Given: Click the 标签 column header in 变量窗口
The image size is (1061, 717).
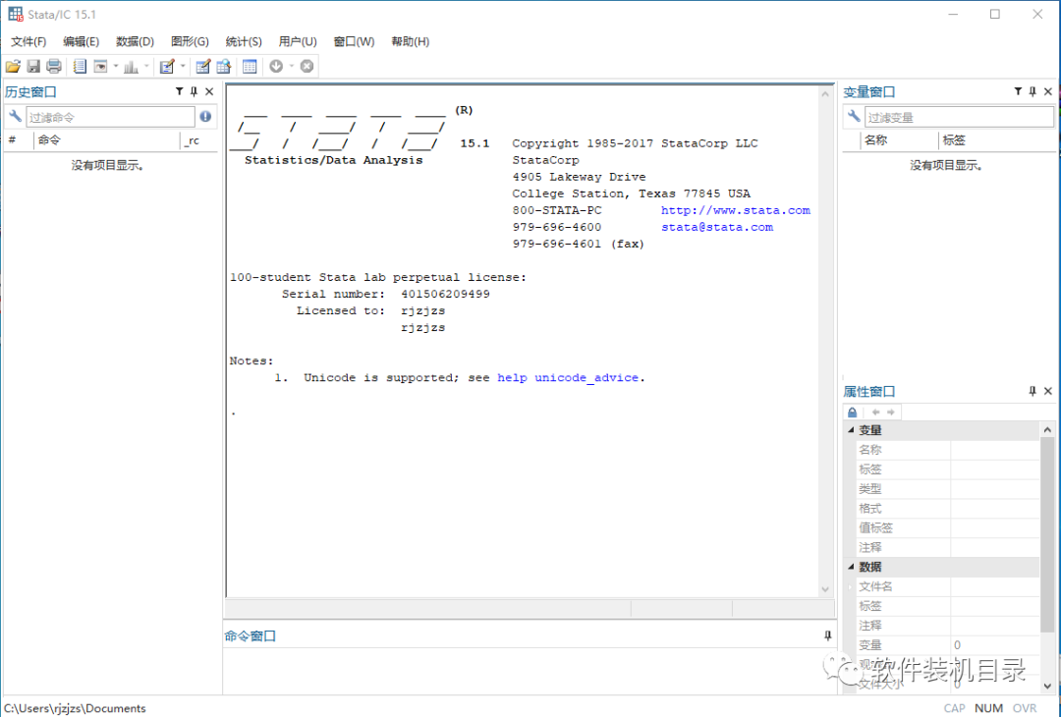Looking at the screenshot, I should pos(997,140).
